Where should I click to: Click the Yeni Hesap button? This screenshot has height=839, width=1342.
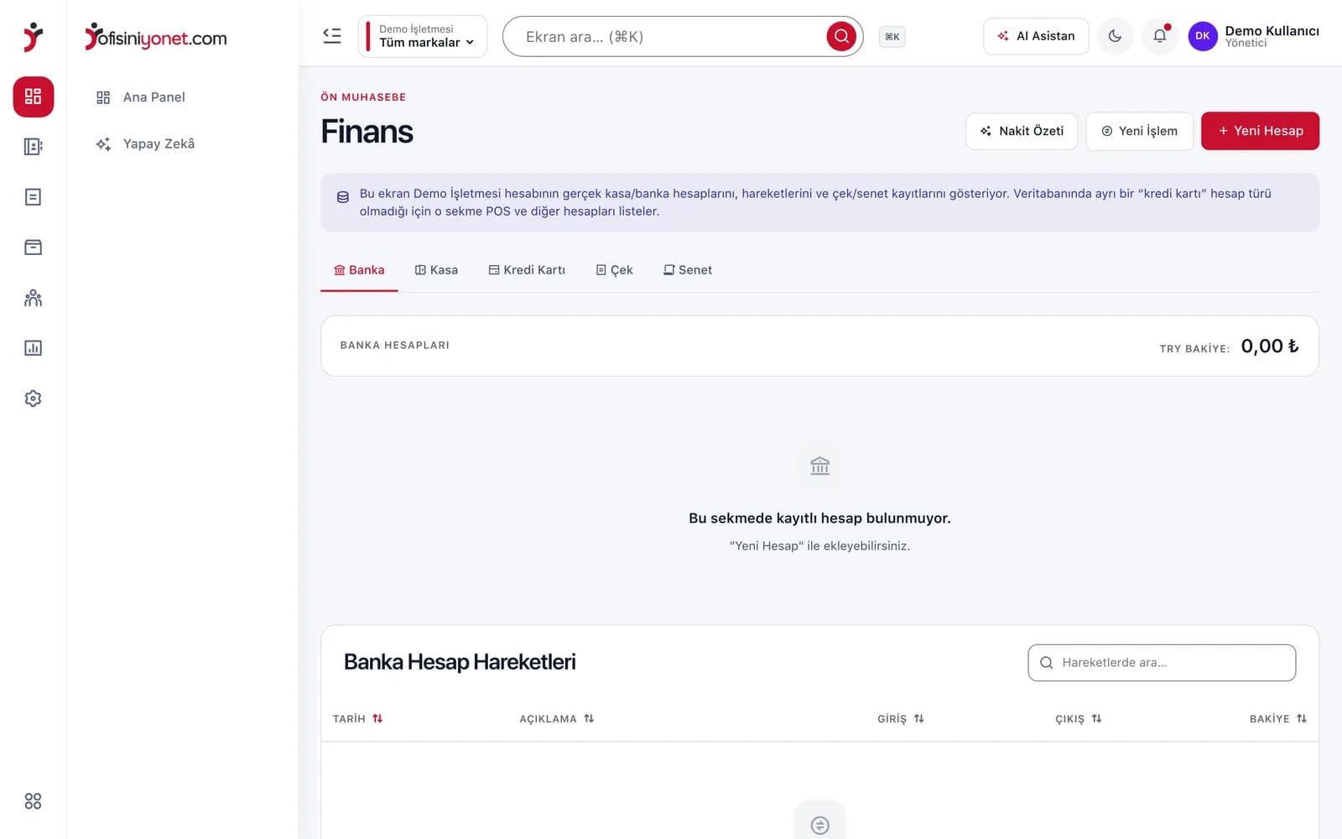(1260, 131)
